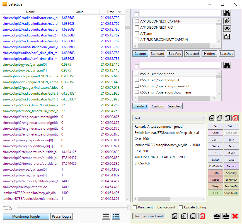
Task: Click the down arrow of the main datarefs list scrollbar
Action: pyautogui.click(x=127, y=199)
